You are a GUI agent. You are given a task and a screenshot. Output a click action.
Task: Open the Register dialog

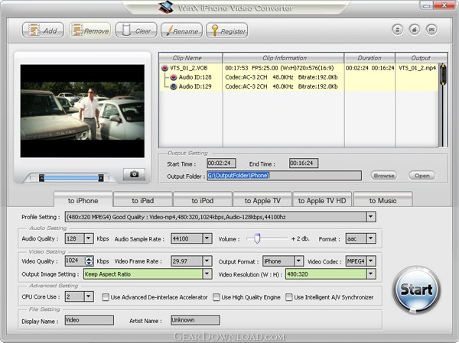[x=227, y=31]
